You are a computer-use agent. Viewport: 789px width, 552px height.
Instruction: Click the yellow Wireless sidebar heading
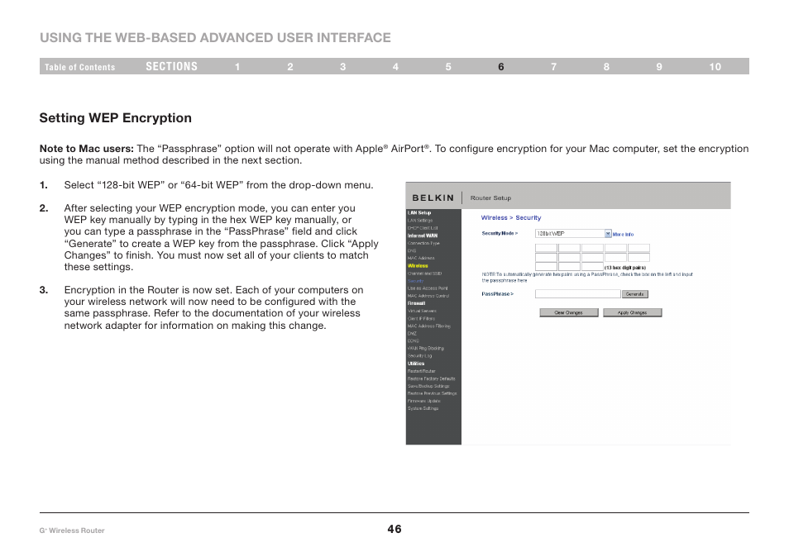(x=418, y=266)
